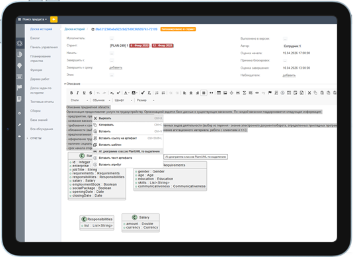Center align text in the editor
Viewport: 353px width, 257px height.
tap(191, 92)
